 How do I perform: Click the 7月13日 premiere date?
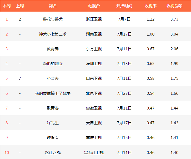(x=124, y=64)
